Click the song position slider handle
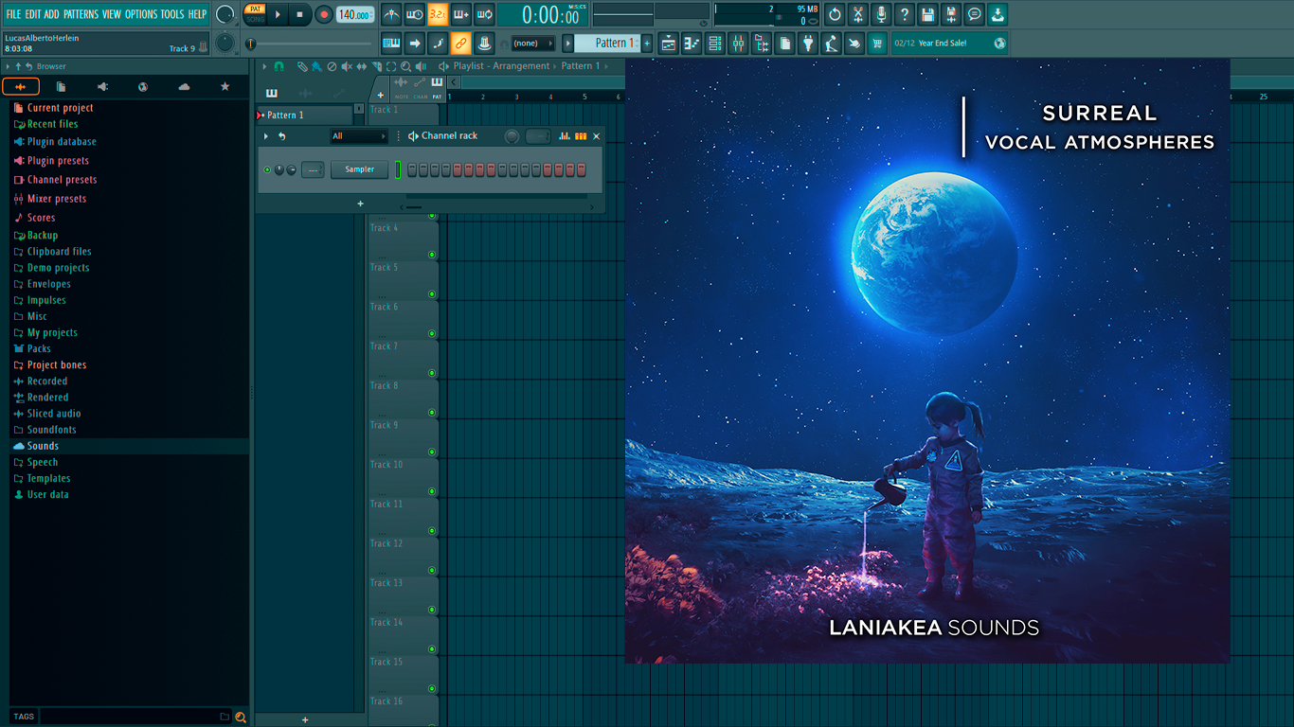 coord(250,44)
